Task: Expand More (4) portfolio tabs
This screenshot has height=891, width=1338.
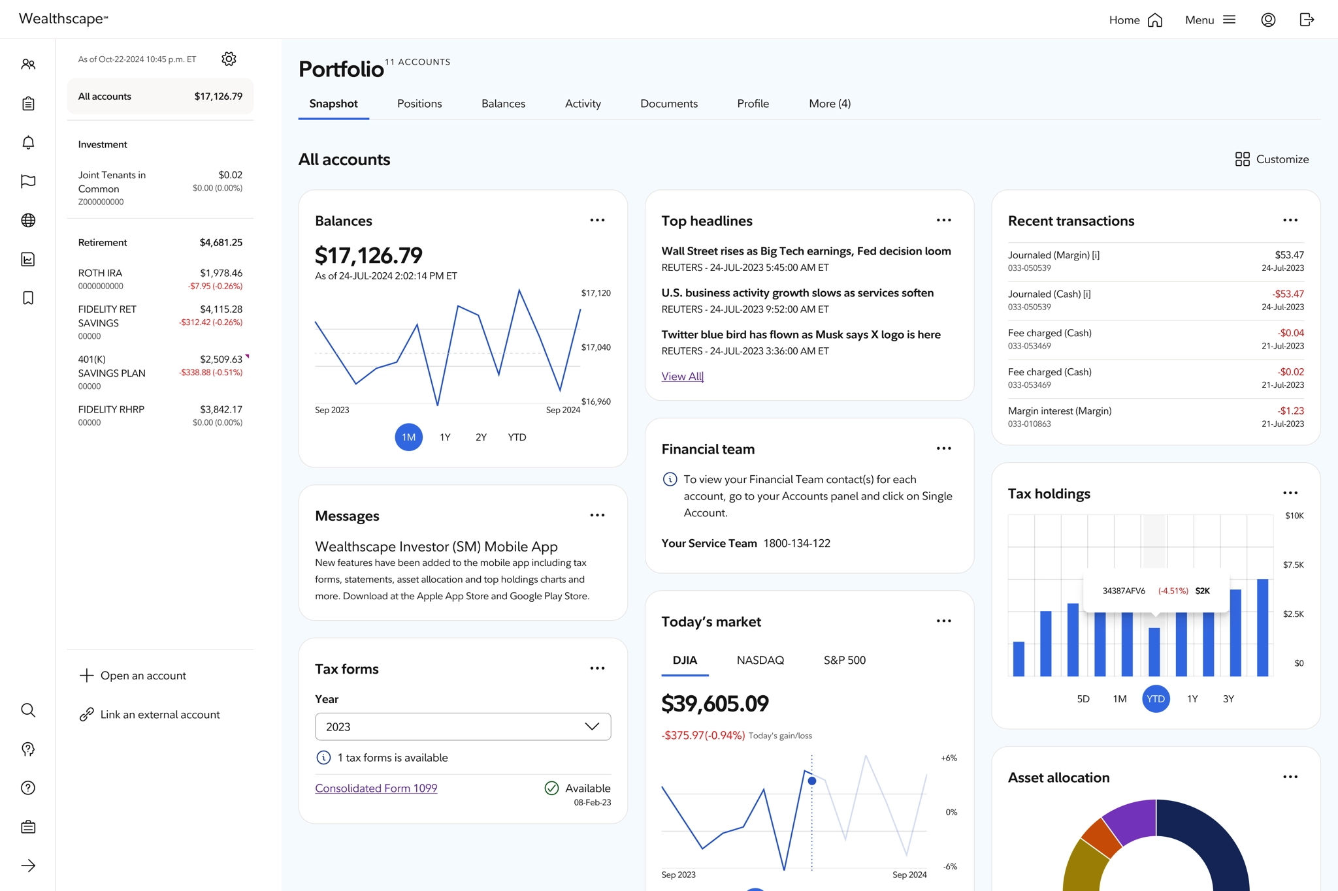Action: 829,104
